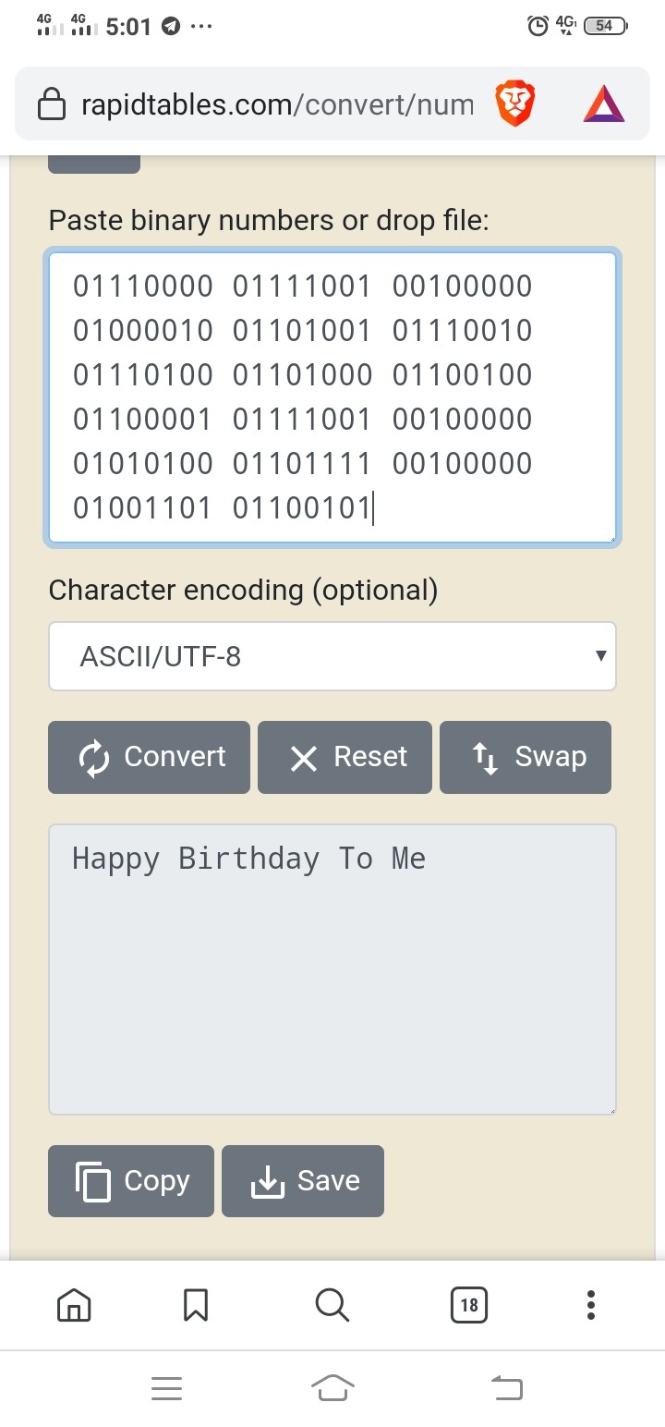Image resolution: width=665 pixels, height=1427 pixels.
Task: Tap the rapidtables.com address bar
Action: point(277,104)
